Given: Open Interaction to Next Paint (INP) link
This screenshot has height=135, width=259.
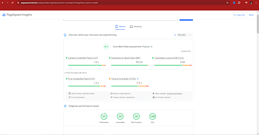Looking at the screenshot, I should pos(126,58).
